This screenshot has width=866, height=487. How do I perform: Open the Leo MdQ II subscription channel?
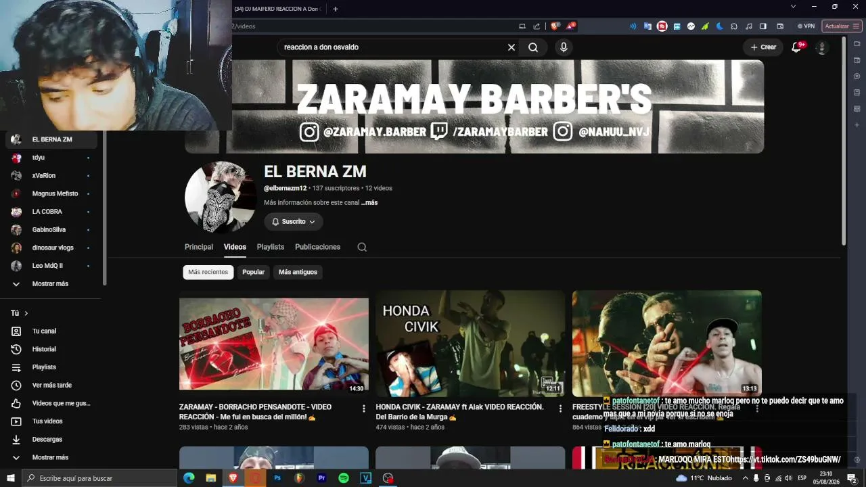click(x=51, y=266)
